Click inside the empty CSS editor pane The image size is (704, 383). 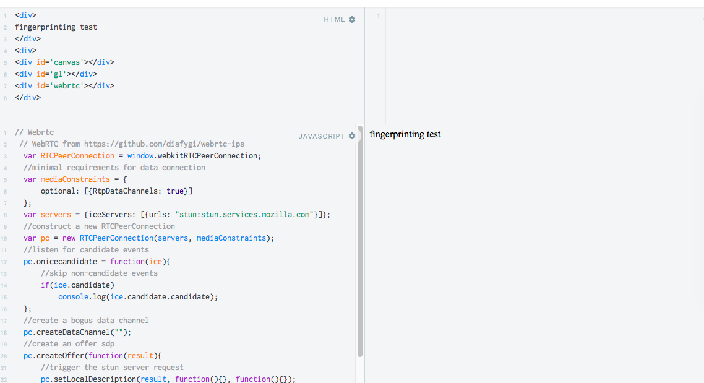[x=544, y=66]
